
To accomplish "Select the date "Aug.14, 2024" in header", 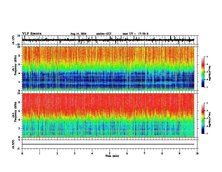I will pyautogui.click(x=78, y=34).
